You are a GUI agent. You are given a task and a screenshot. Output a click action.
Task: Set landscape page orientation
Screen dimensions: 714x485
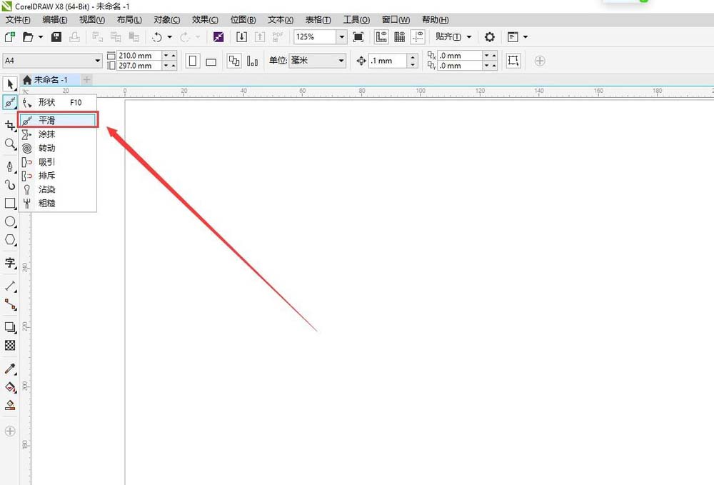pos(211,61)
